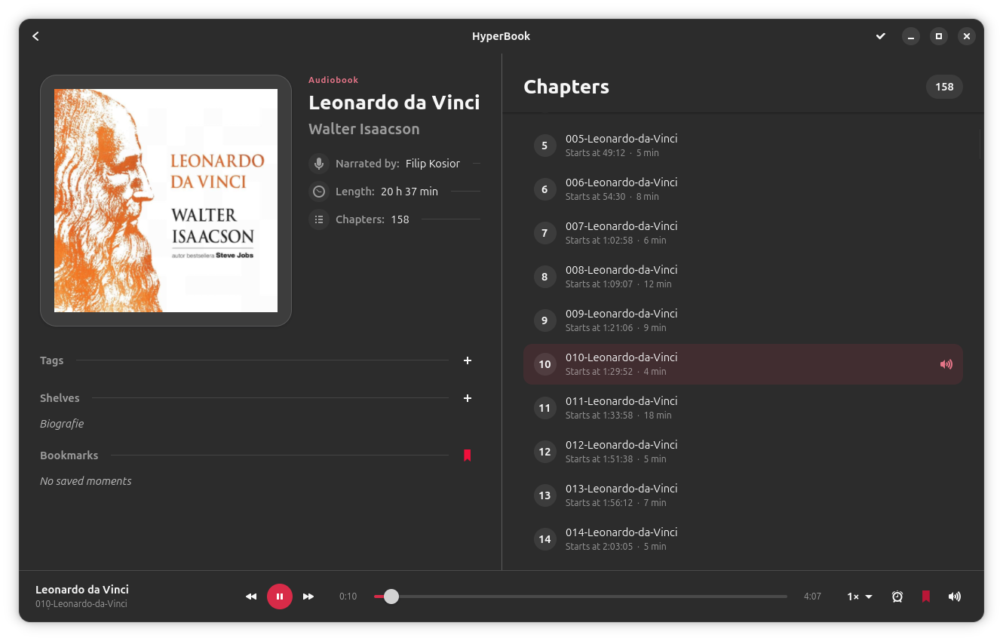Play chapter 013-Leonardo-da-Vinci
1003x641 pixels.
tap(743, 495)
